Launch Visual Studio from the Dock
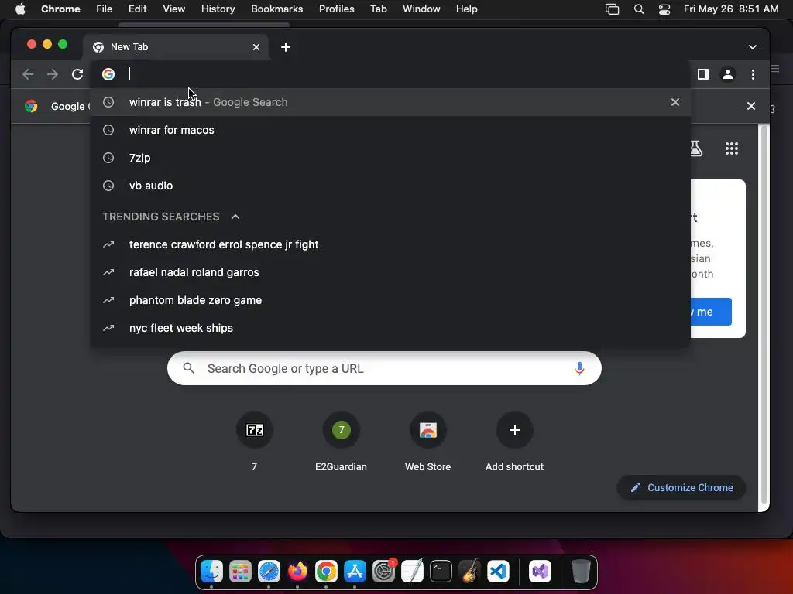 [x=540, y=572]
